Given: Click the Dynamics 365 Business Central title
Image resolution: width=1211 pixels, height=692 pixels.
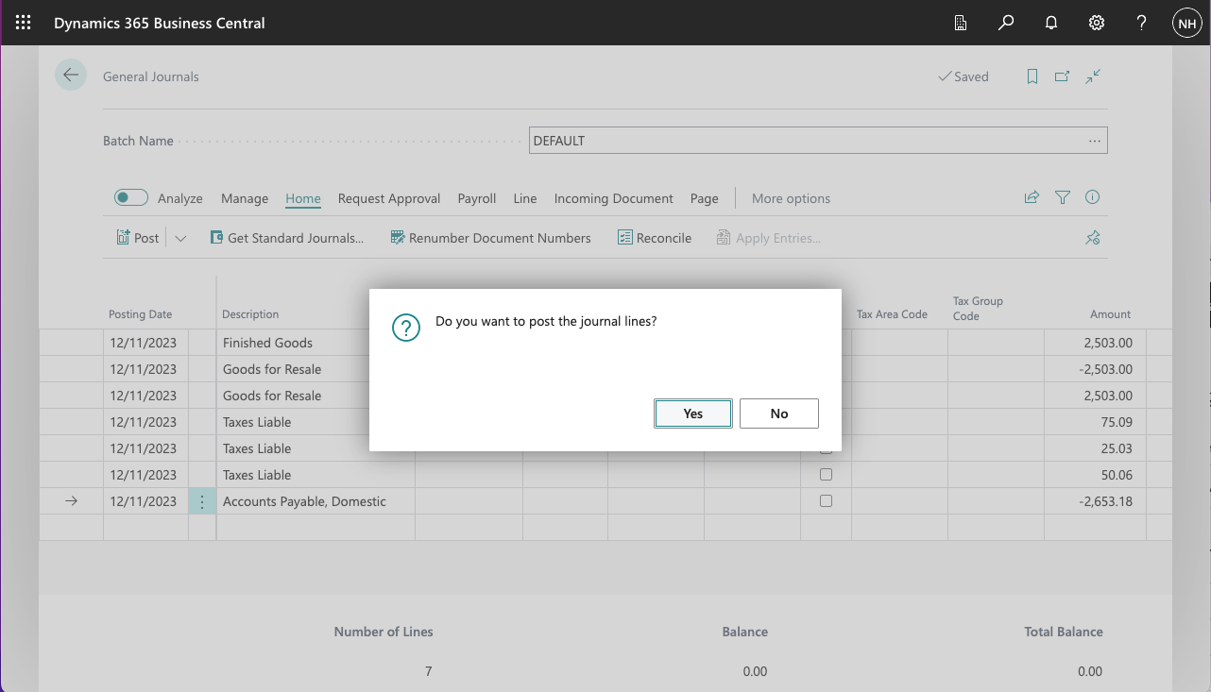Looking at the screenshot, I should [160, 23].
